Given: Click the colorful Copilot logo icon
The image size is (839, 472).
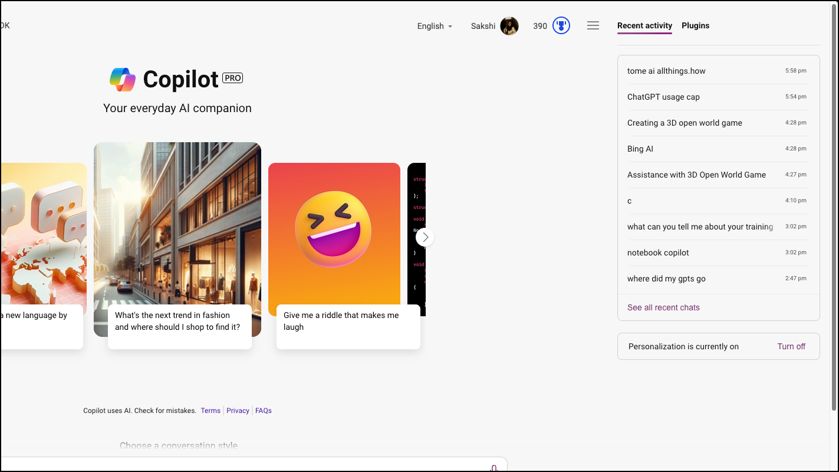Looking at the screenshot, I should (x=123, y=80).
